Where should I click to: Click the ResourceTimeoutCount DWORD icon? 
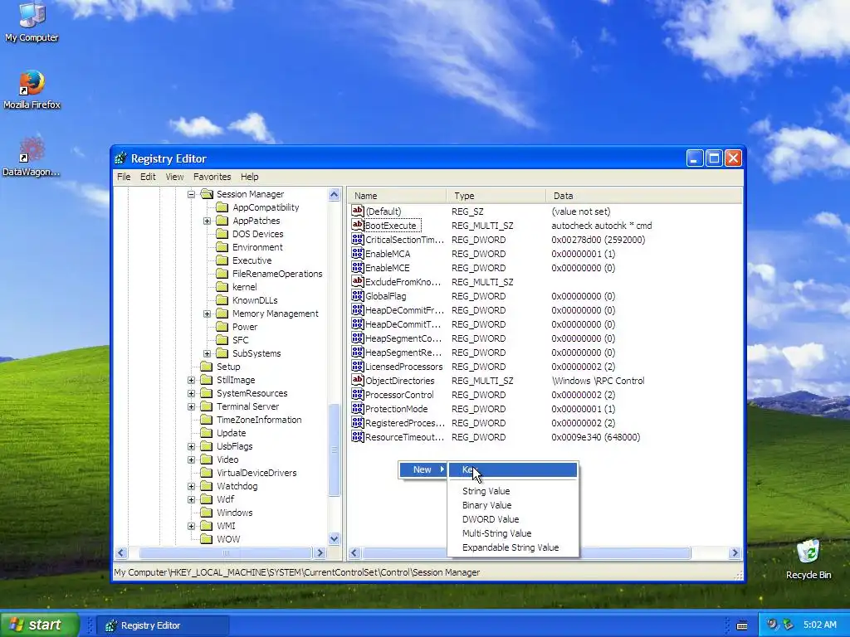point(357,436)
